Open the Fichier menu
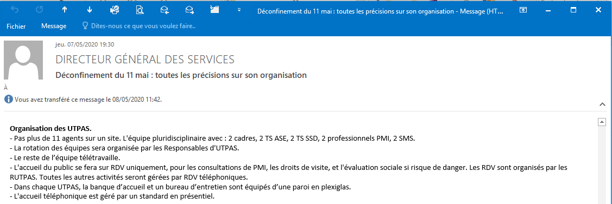The width and height of the screenshot is (612, 204). (x=16, y=27)
